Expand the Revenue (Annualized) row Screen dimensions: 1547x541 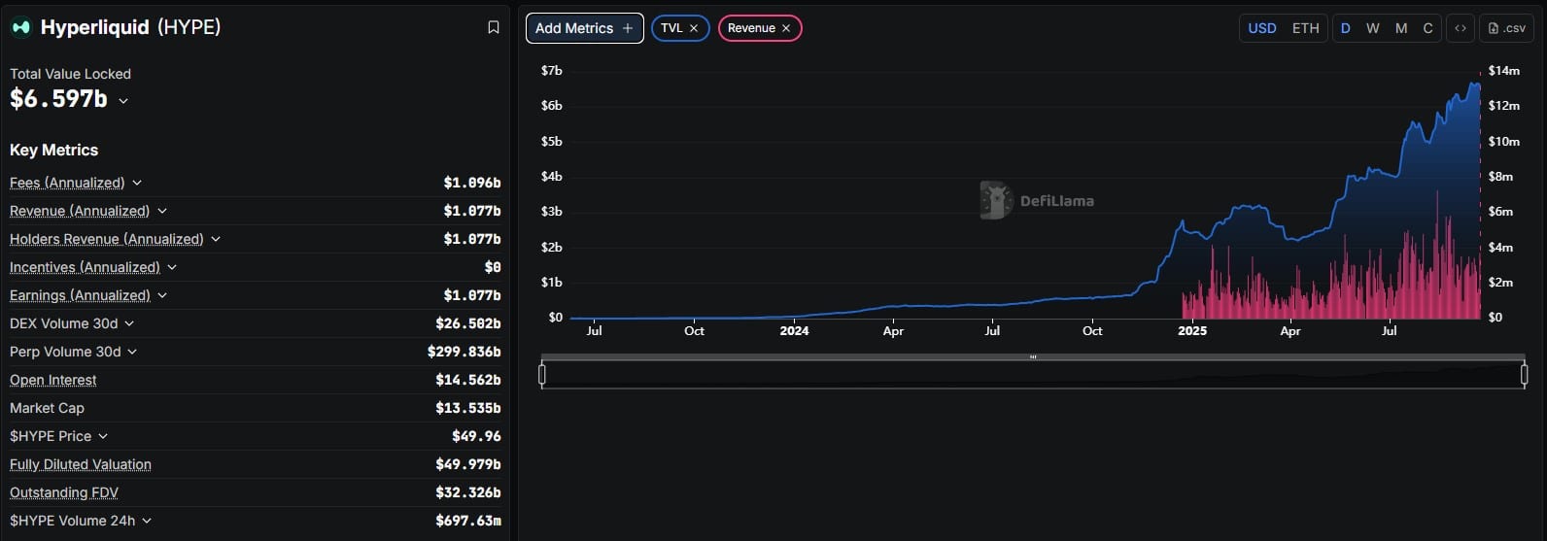click(x=162, y=211)
